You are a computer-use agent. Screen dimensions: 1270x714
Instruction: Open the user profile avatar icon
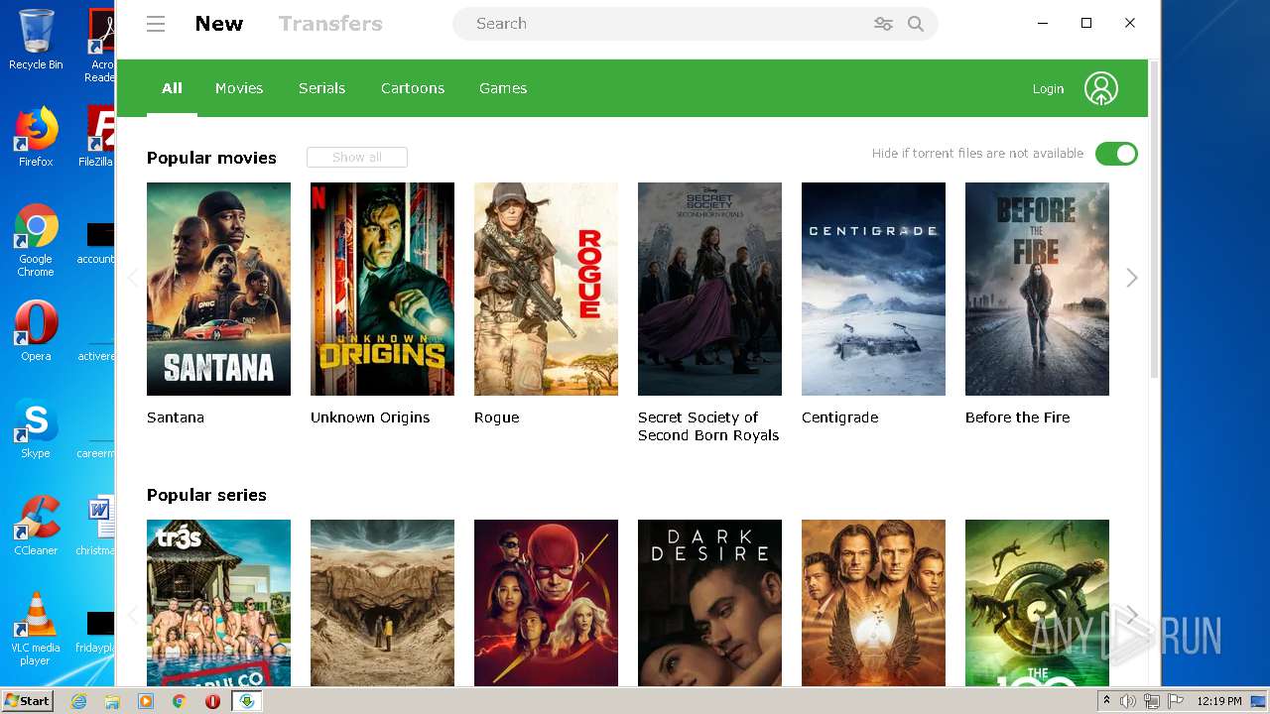tap(1100, 88)
